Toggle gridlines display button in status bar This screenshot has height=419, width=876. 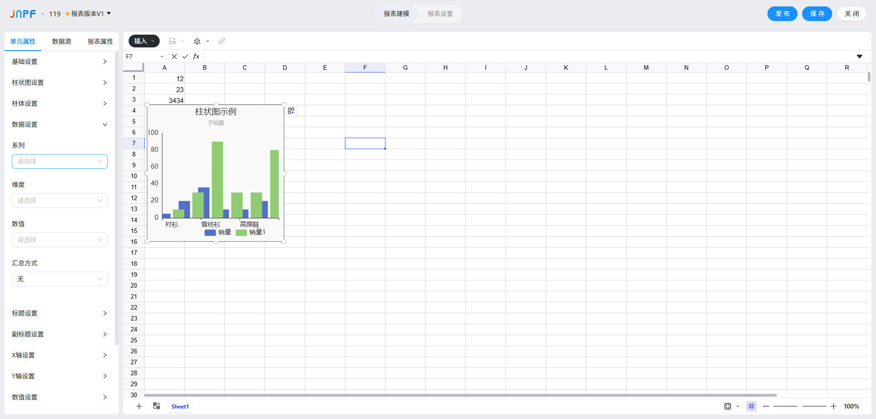click(751, 406)
